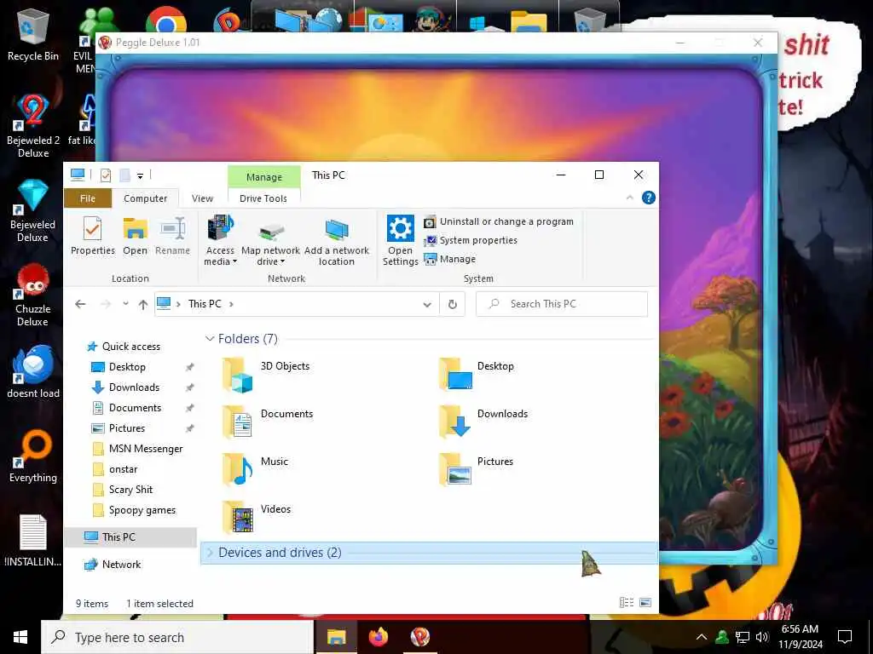Viewport: 873px width, 654px height.
Task: Expand Devices and drives (2) group
Action: click(x=211, y=552)
